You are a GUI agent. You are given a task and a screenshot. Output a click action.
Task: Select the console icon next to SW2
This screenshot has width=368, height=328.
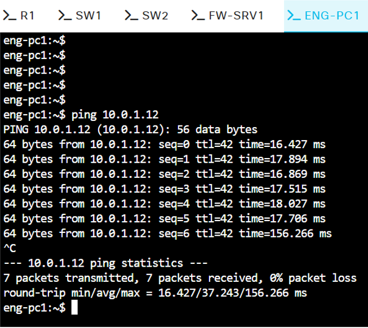pos(131,15)
